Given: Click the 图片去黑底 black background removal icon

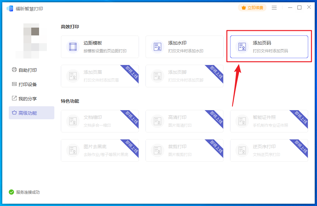Looking at the screenshot, I should (73, 150).
